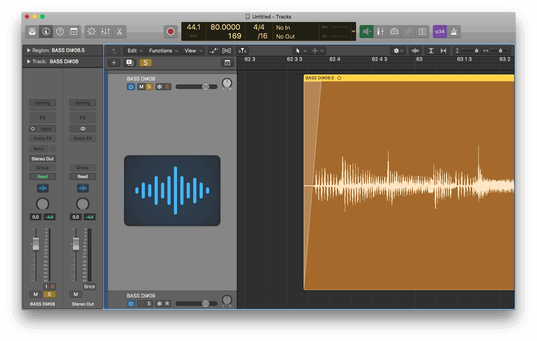Open Read automation mode on Stereo Out strip
Image resolution: width=537 pixels, height=341 pixels.
coord(83,177)
